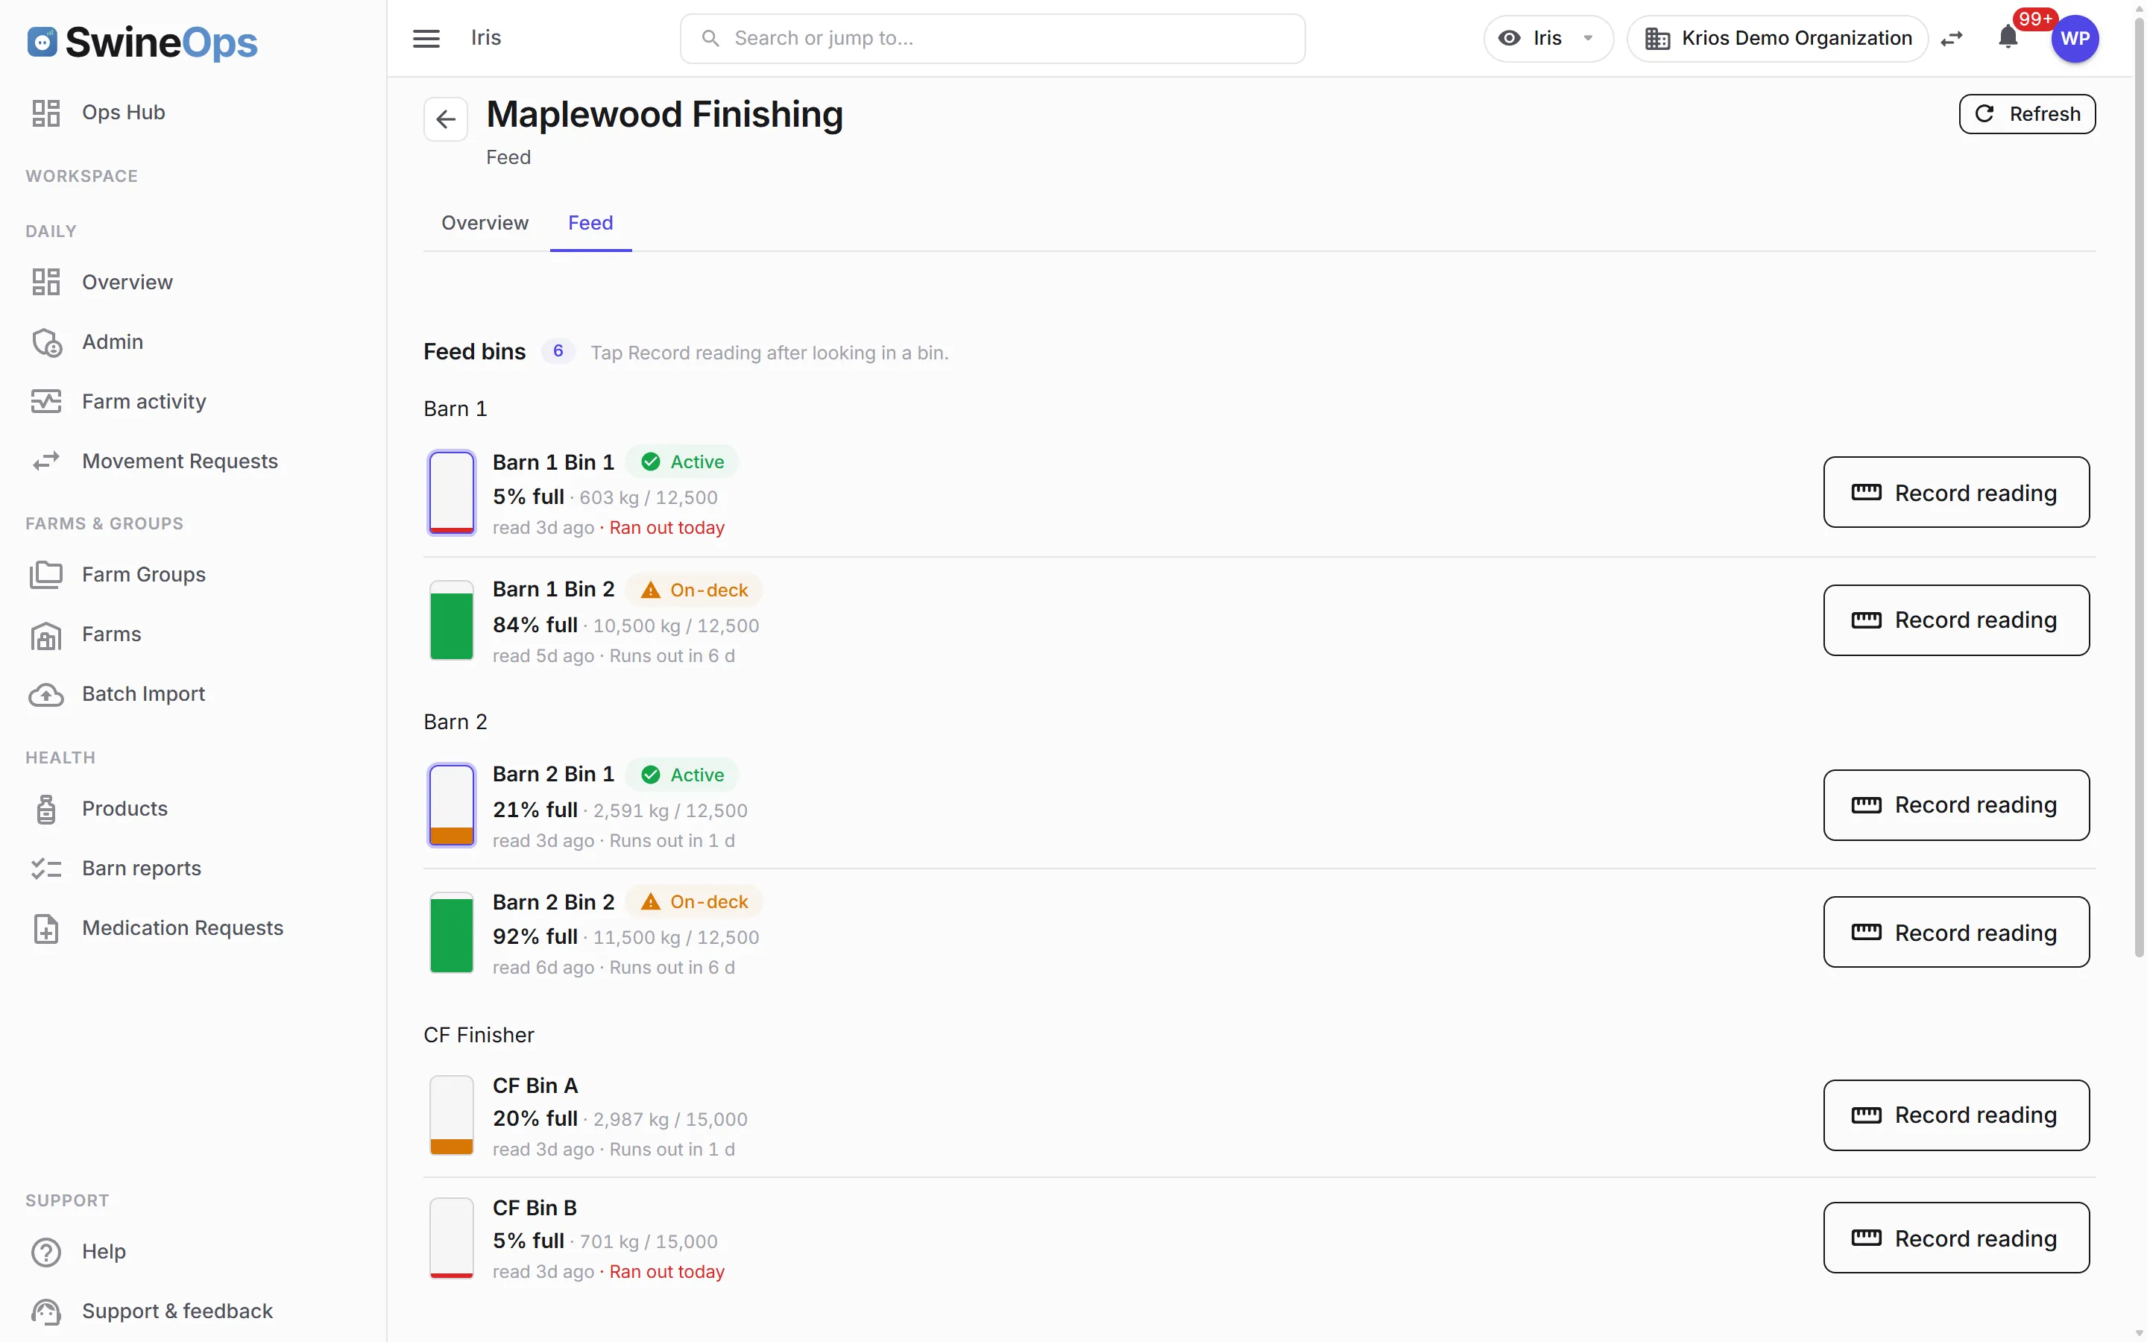This screenshot has width=2147, height=1342.
Task: Click the Active badge on Barn 1 Bin 1
Action: point(682,461)
